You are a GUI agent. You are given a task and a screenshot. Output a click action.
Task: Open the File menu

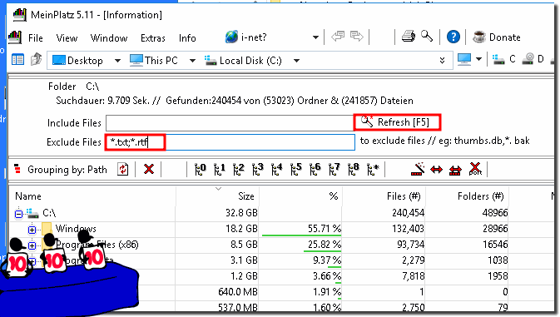coord(35,37)
